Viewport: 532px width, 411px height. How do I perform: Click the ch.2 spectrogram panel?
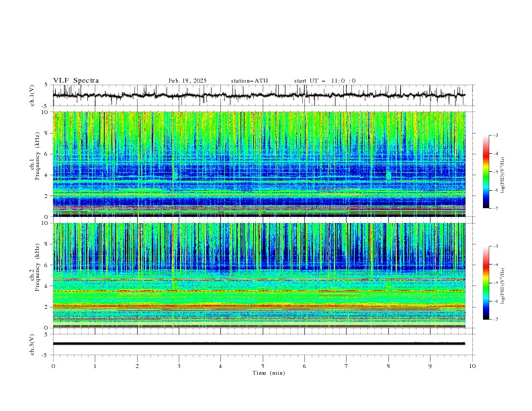[x=259, y=275]
